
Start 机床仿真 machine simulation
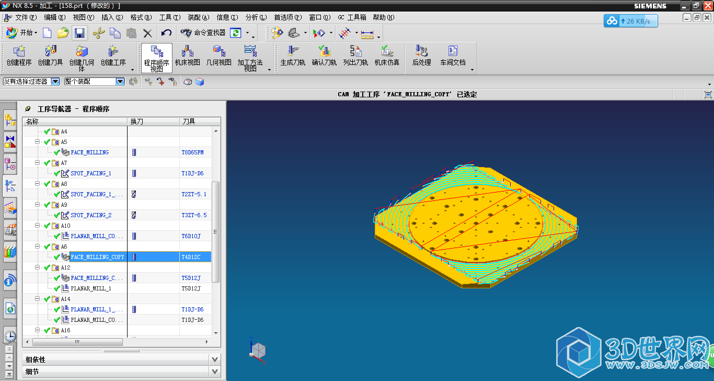[x=387, y=55]
